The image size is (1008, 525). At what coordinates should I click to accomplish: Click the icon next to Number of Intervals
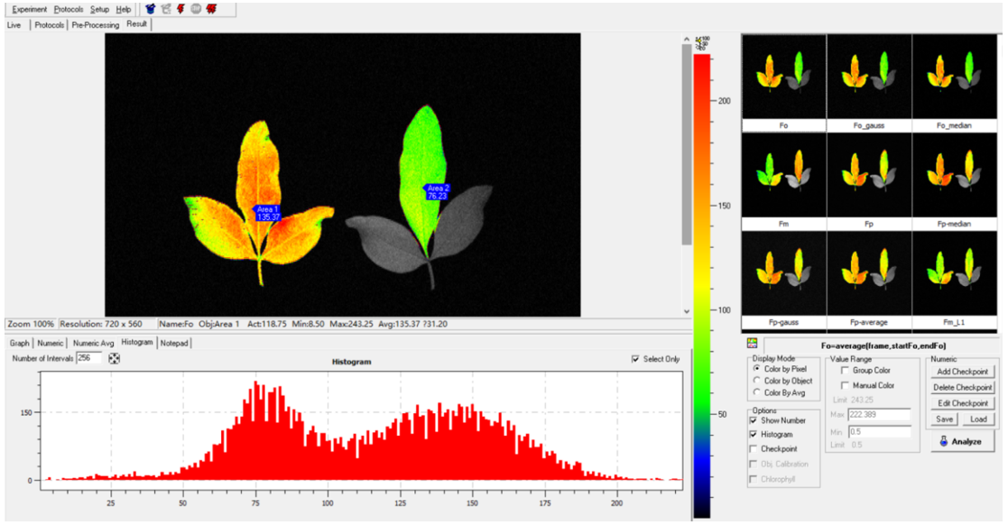(115, 359)
